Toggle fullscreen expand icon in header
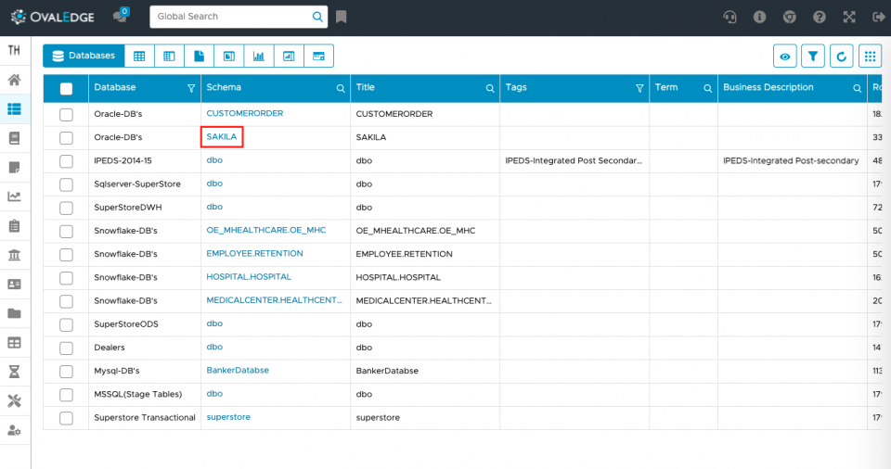The width and height of the screenshot is (891, 469). point(849,17)
